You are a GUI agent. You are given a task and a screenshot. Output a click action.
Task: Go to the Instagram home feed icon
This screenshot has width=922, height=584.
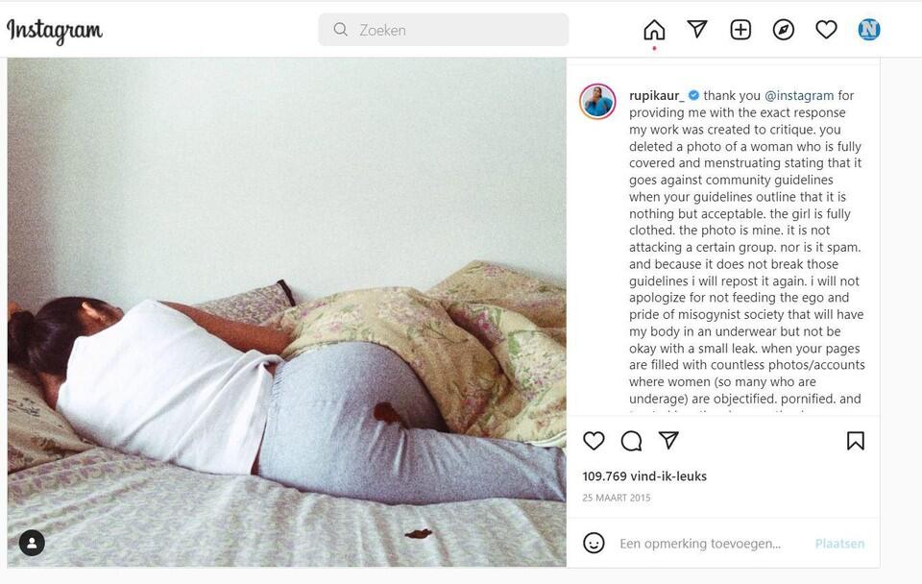click(654, 30)
